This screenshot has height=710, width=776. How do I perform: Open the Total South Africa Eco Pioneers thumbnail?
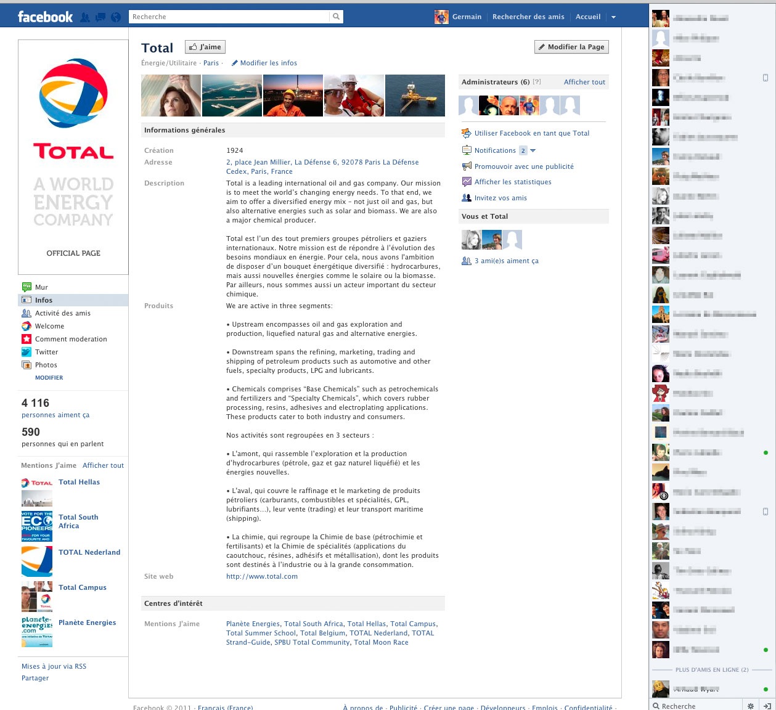click(x=37, y=526)
